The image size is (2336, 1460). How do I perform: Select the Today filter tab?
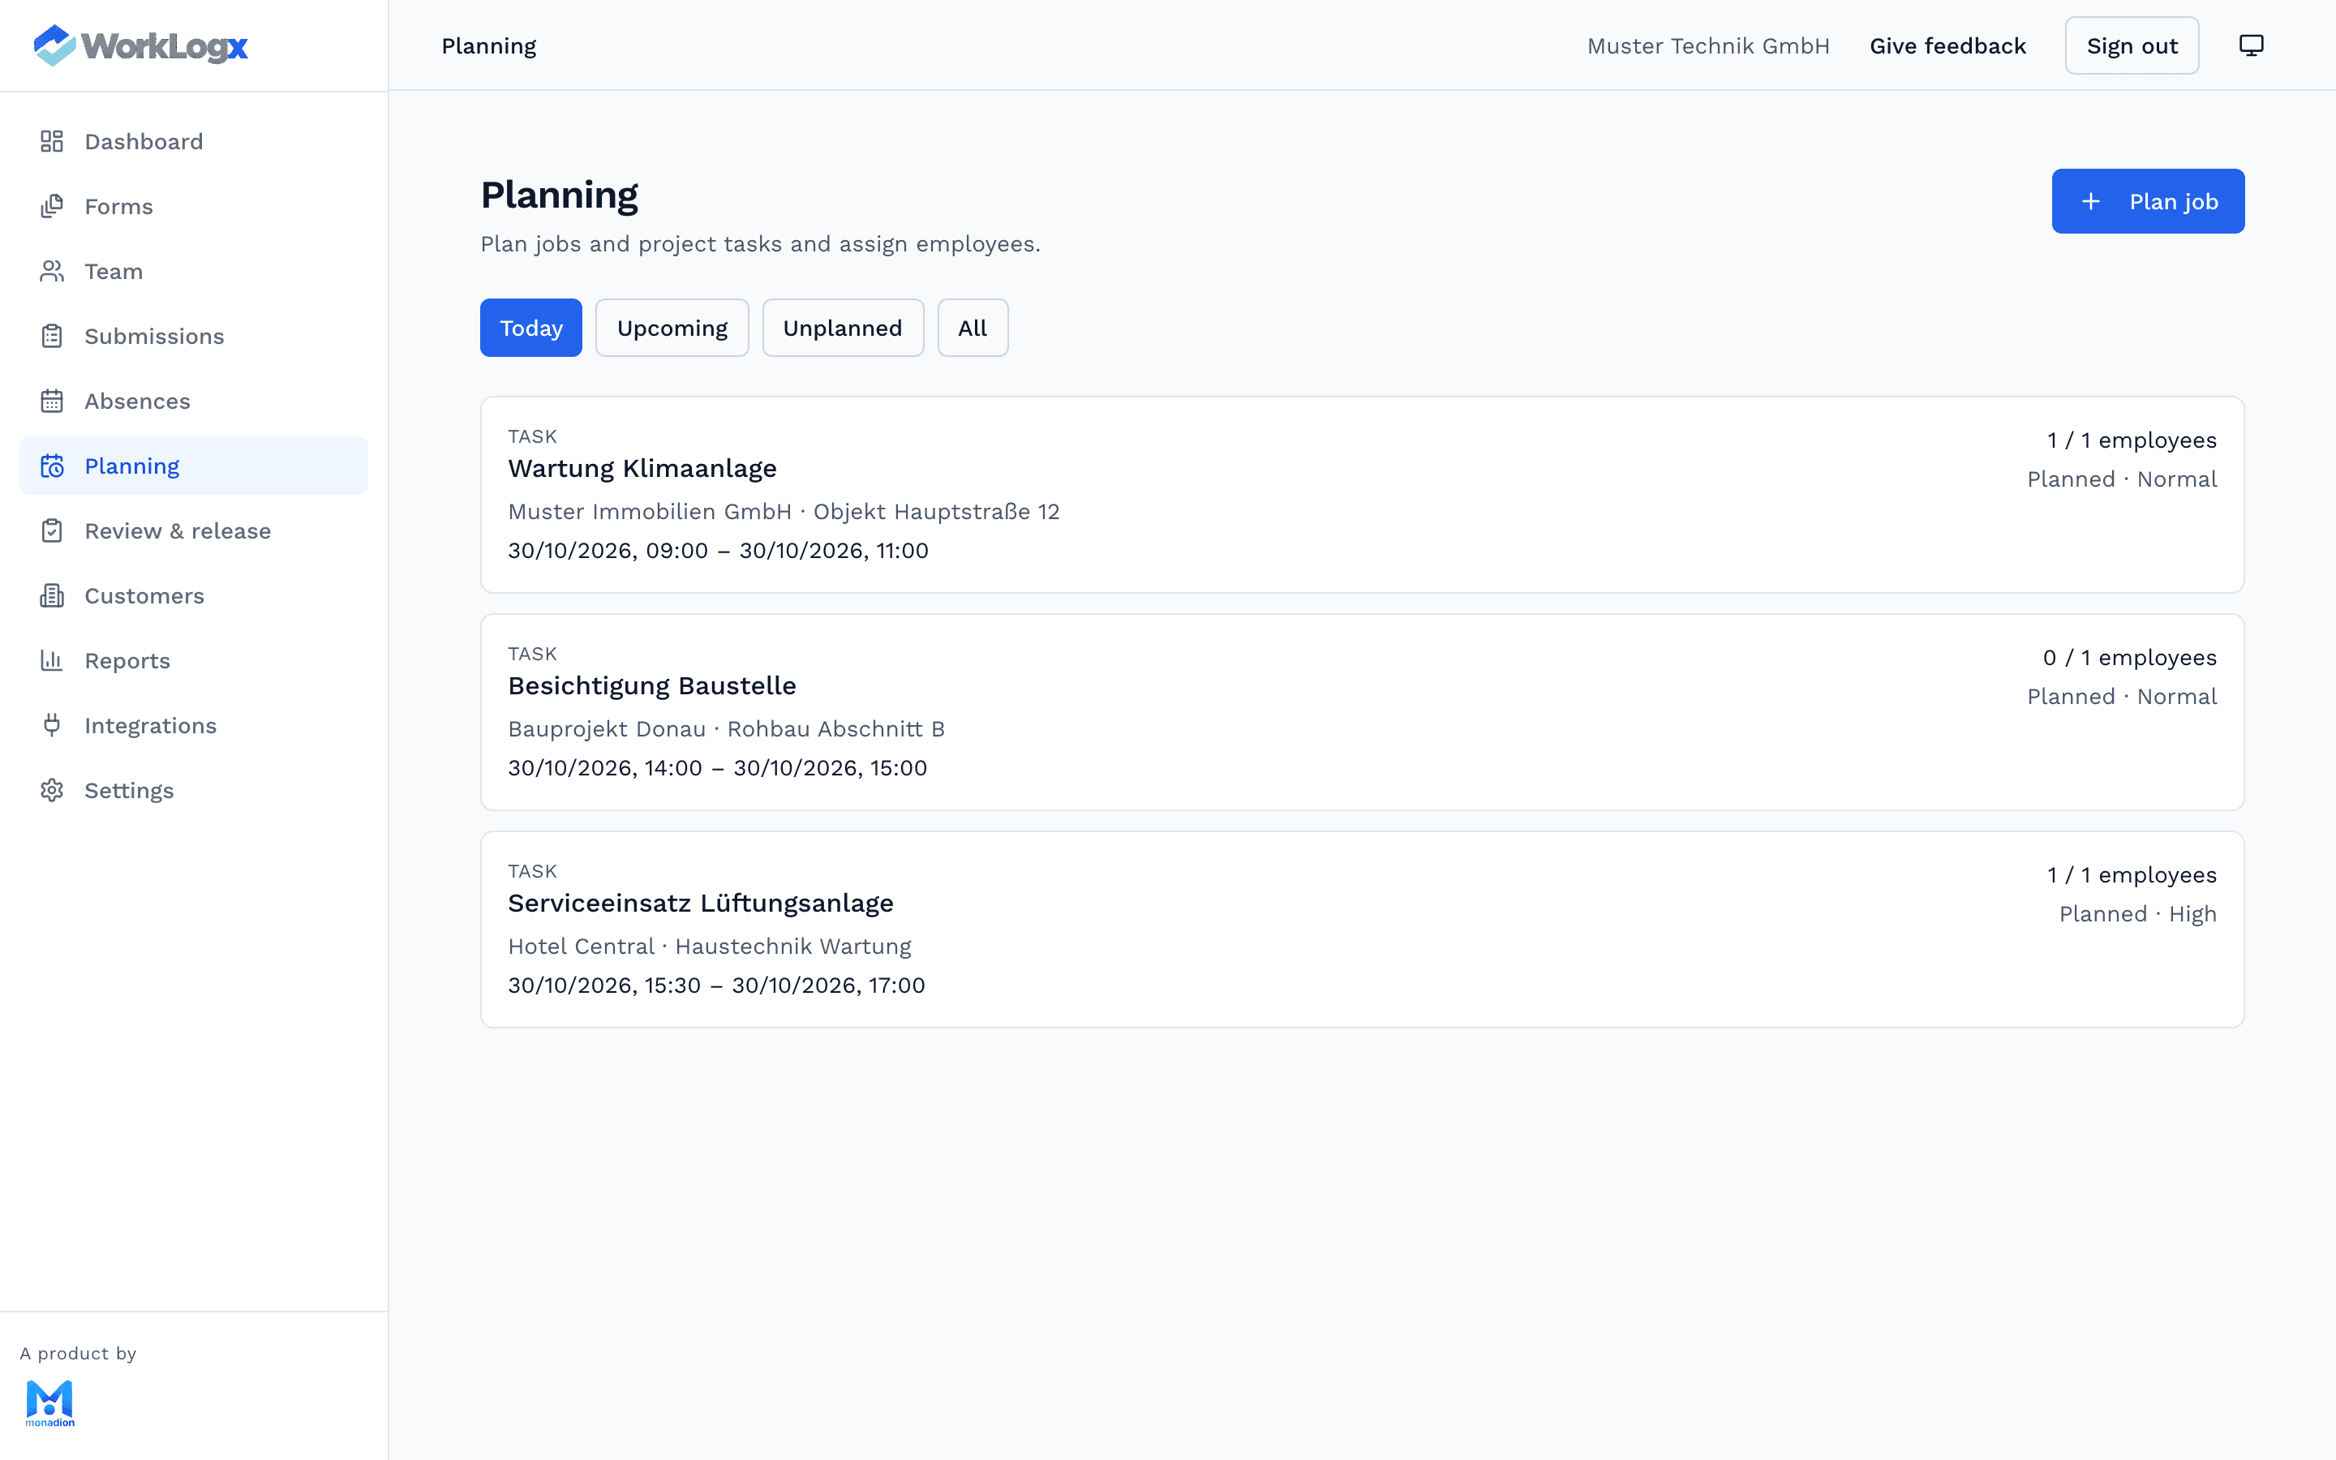tap(531, 328)
